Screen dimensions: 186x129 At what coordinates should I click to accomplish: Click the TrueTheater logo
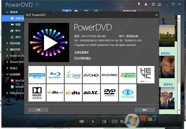pyautogui.click(x=128, y=93)
